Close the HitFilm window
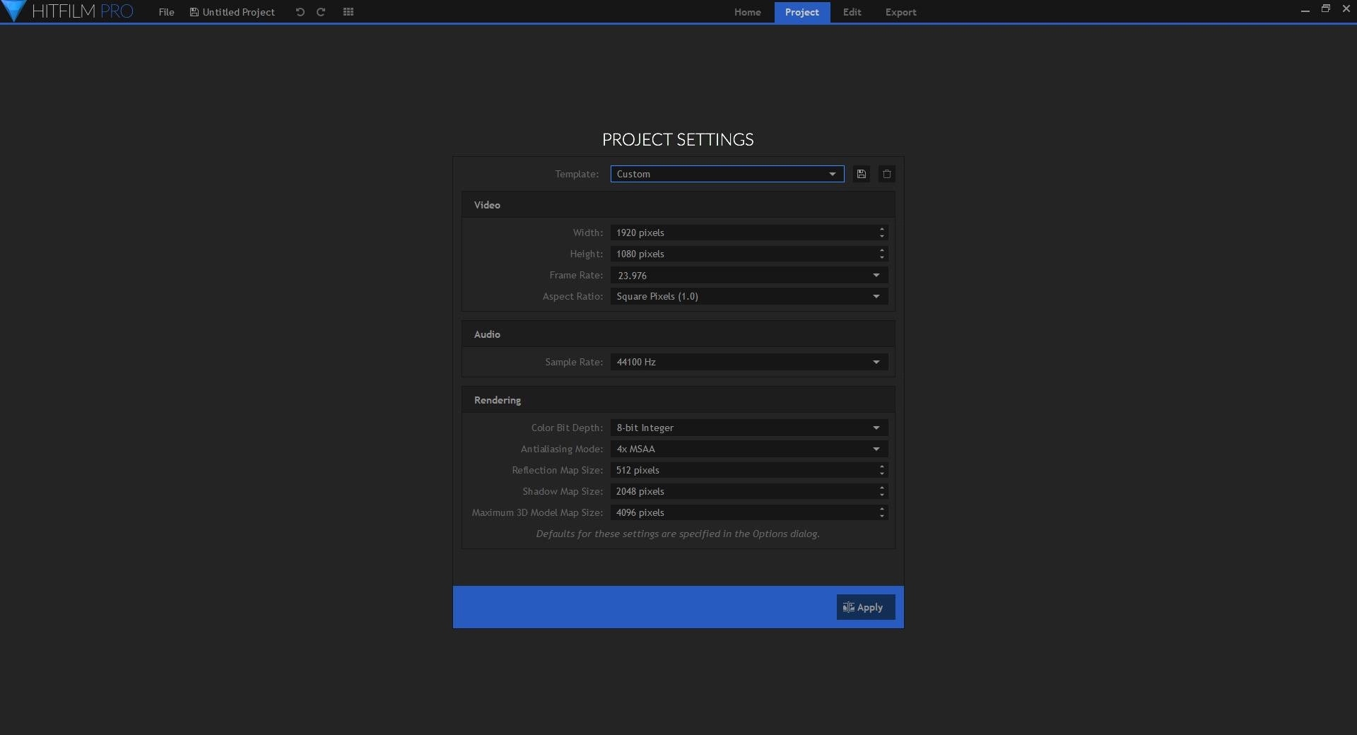The width and height of the screenshot is (1357, 735). 1346,9
